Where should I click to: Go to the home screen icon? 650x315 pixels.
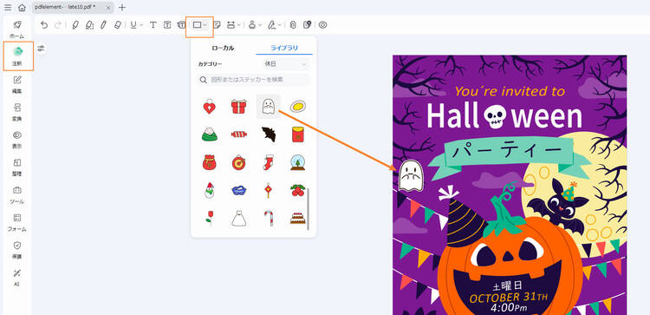tap(22, 8)
